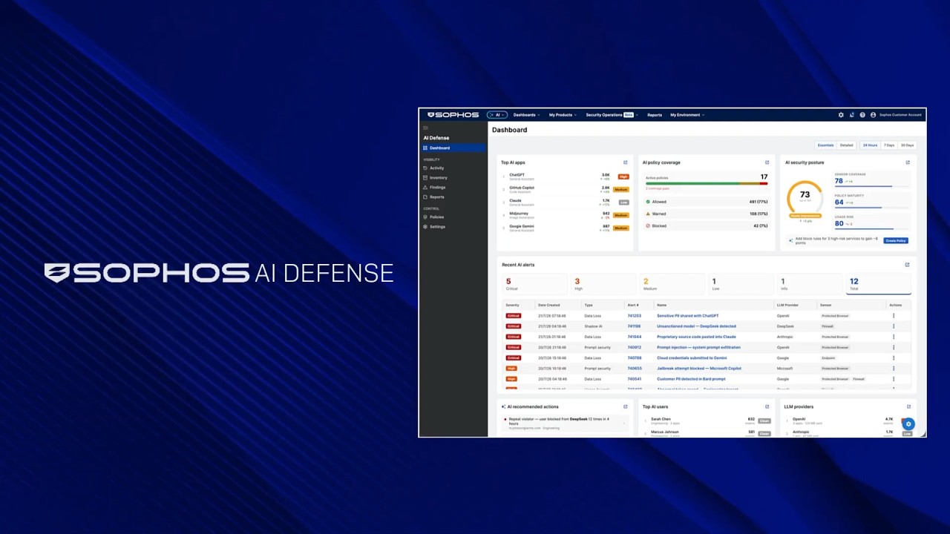This screenshot has height=534, width=950.
Task: Select the 7 Days time range
Action: pos(888,145)
